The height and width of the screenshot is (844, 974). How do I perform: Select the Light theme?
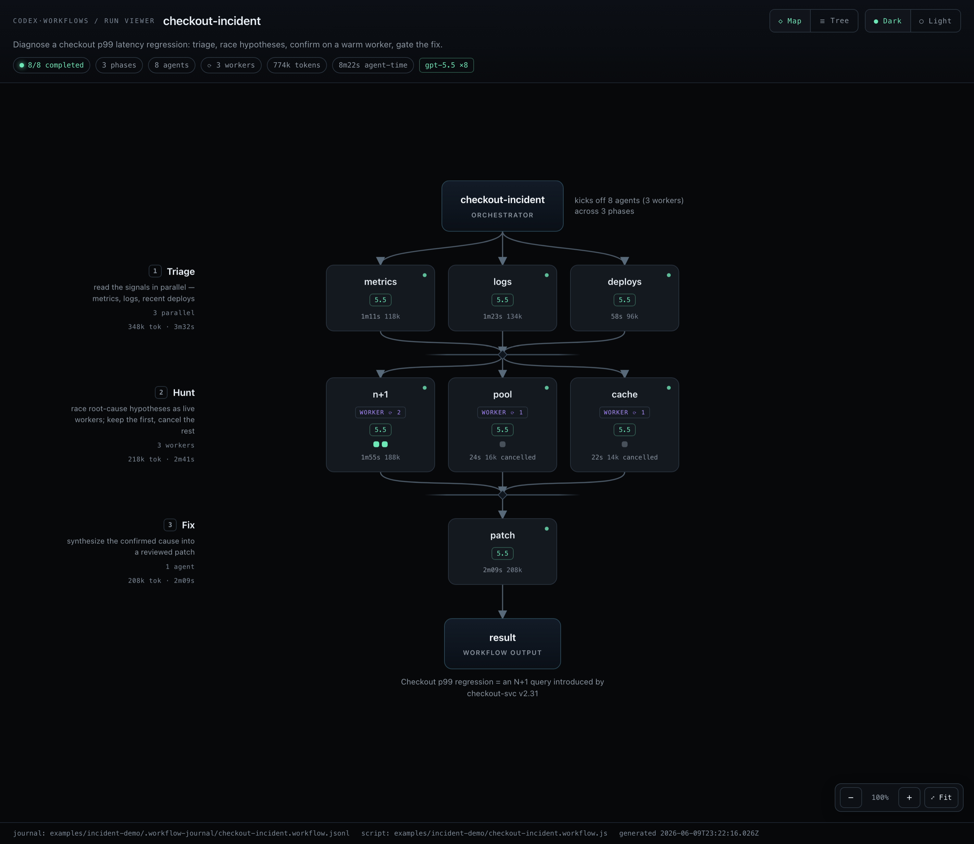click(935, 21)
